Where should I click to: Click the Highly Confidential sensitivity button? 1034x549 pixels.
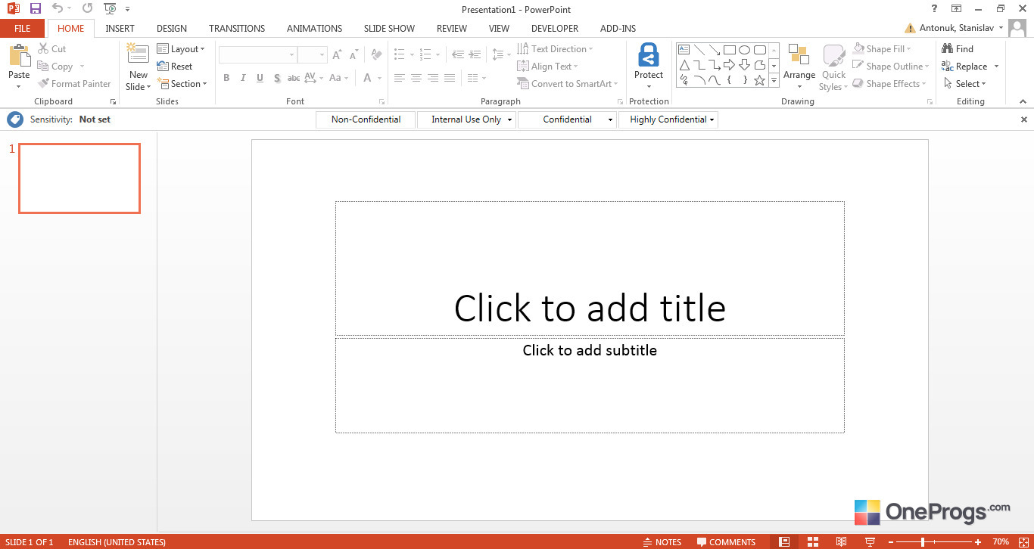point(668,119)
